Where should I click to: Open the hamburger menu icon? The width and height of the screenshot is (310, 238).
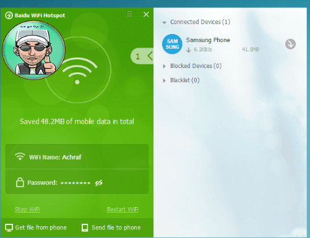(129, 14)
